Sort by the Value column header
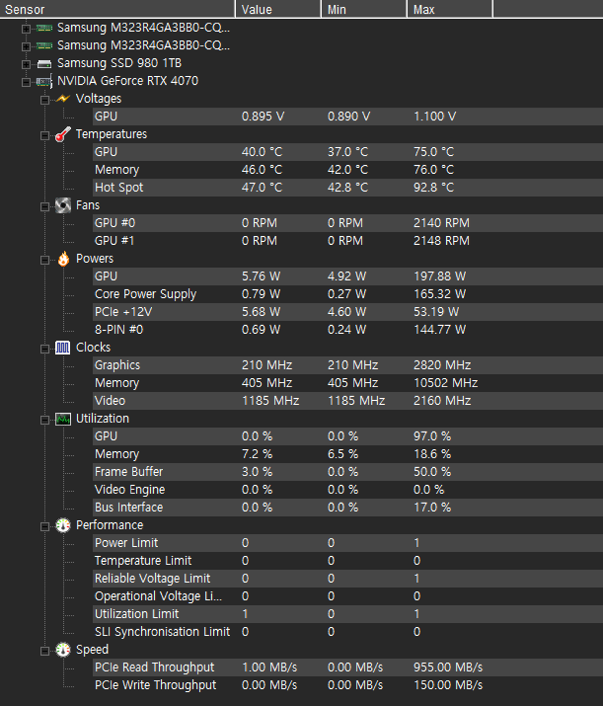Viewport: 603px width, 706px height. [278, 9]
